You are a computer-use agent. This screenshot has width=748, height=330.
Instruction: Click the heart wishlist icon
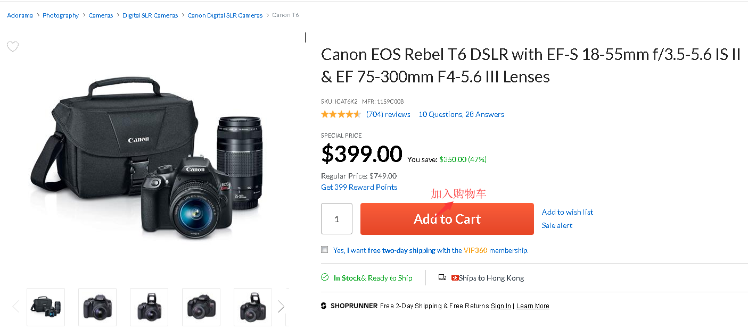pos(13,47)
